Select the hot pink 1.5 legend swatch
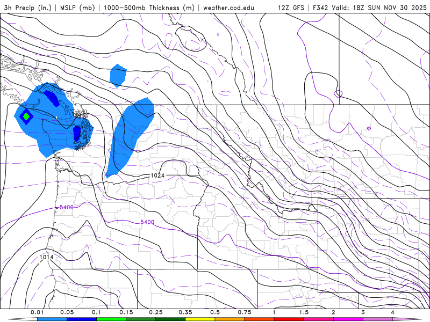This screenshot has height=322, width=430. pyautogui.click(x=319, y=319)
